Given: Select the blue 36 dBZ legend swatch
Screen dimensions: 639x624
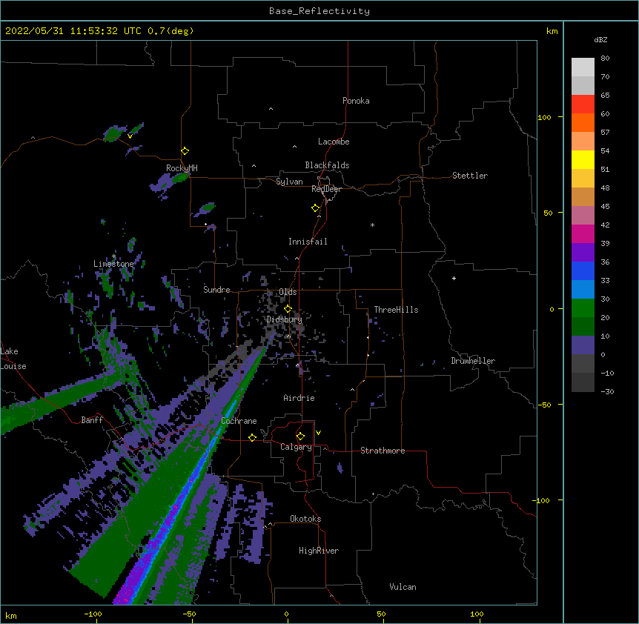Looking at the screenshot, I should (583, 270).
